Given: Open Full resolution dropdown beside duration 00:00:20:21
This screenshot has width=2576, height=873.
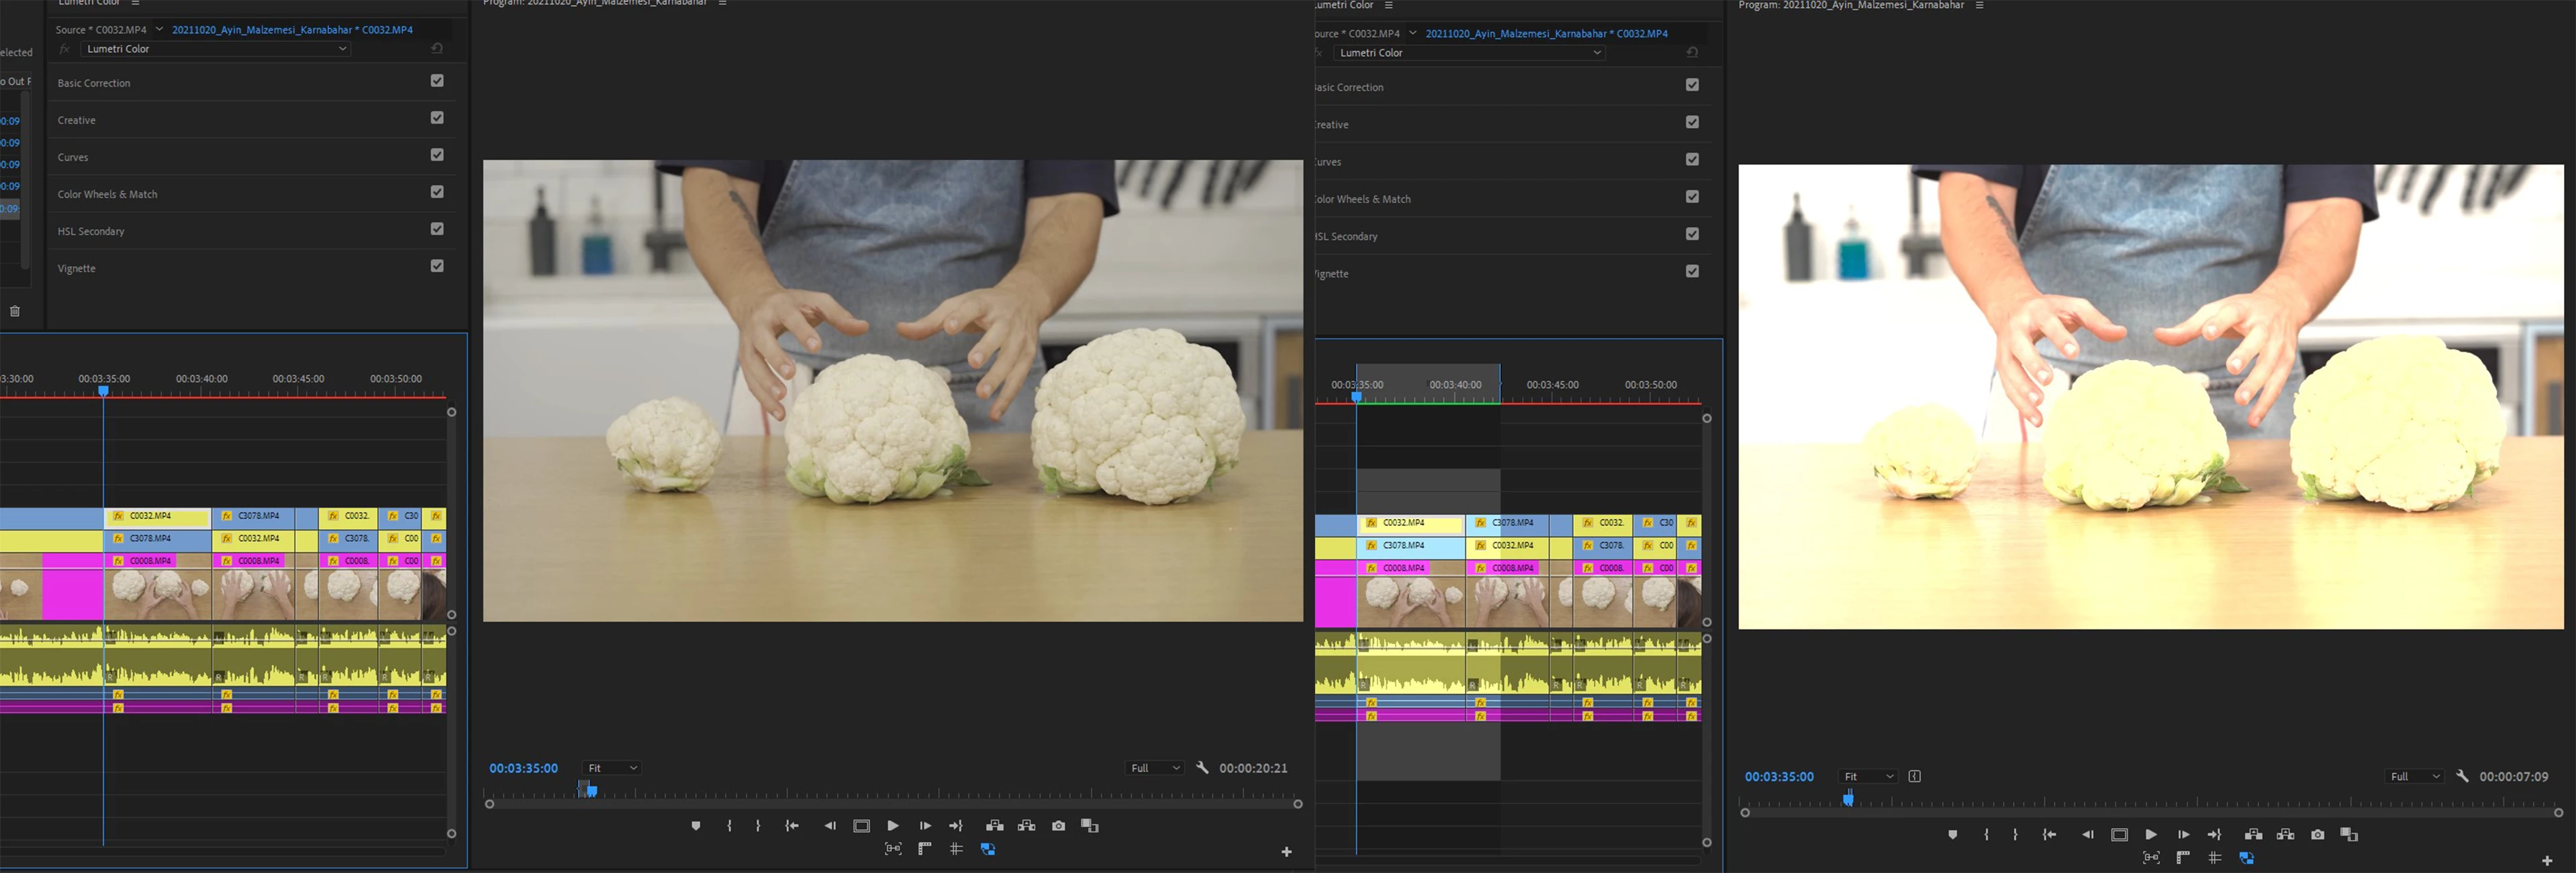Looking at the screenshot, I should click(x=1154, y=768).
